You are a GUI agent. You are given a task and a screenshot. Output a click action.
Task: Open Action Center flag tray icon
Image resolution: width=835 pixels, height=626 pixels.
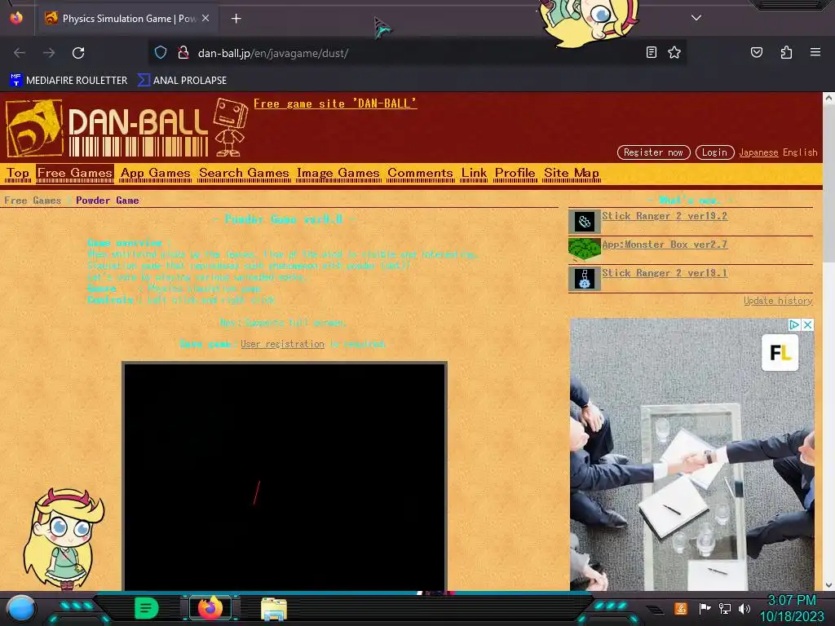pyautogui.click(x=705, y=608)
